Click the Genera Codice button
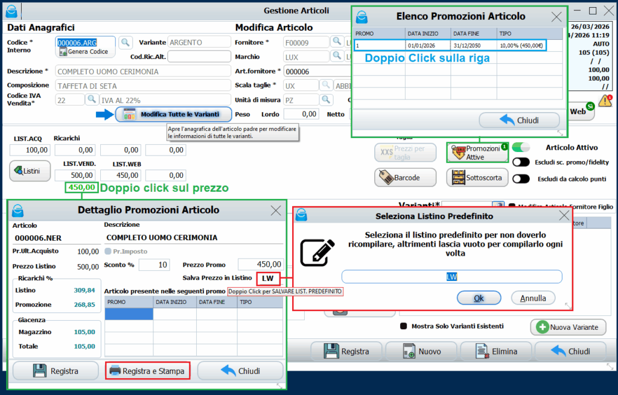 click(84, 52)
